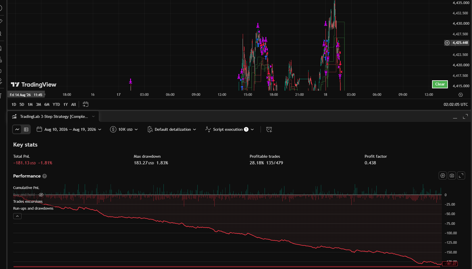Viewport: 472px width, 269px height.
Task: Click the plus icon beside price 4,425.448
Action: point(447,43)
